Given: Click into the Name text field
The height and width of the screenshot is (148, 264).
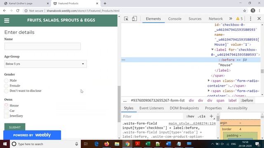Looking at the screenshot, I should coord(42,46).
